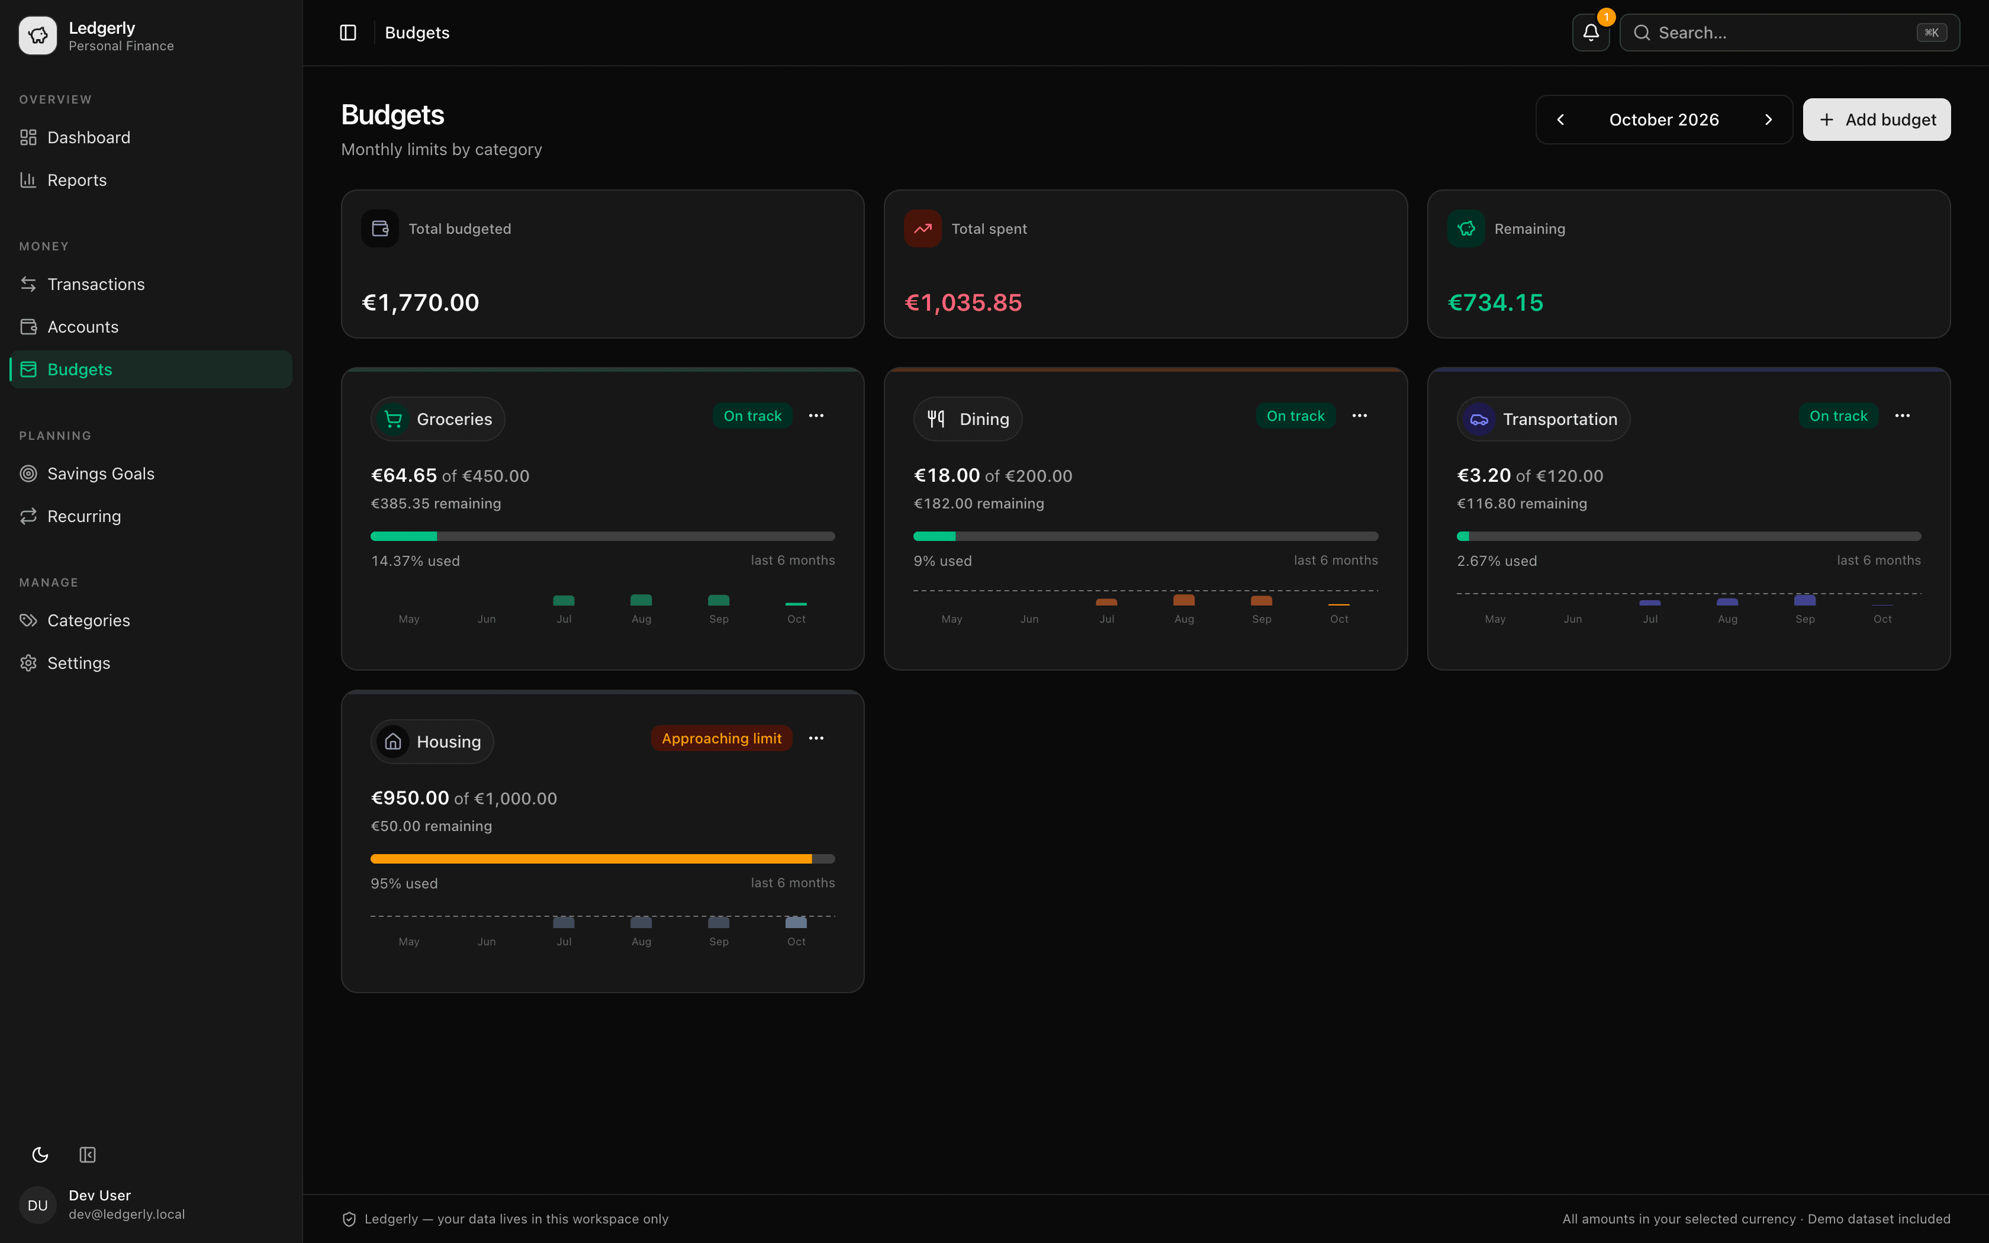Viewport: 1989px width, 1243px height.
Task: Go to previous month
Action: [1560, 120]
